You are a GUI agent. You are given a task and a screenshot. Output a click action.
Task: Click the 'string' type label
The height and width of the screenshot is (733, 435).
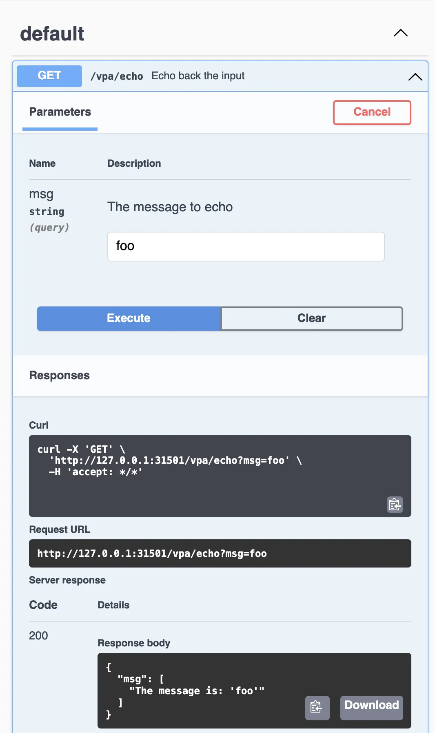(47, 212)
